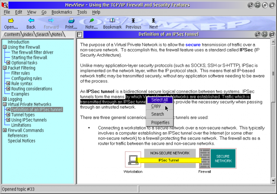Image resolution: width=277 pixels, height=194 pixels.
Task: Click the Print... printer icon
Action: (71, 20)
